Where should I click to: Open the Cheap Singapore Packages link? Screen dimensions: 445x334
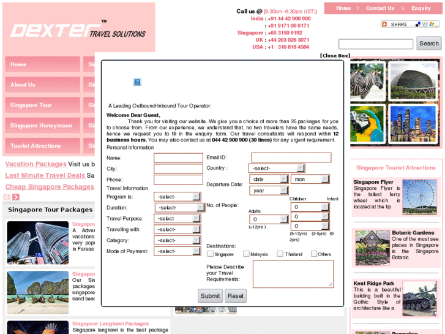(50, 187)
